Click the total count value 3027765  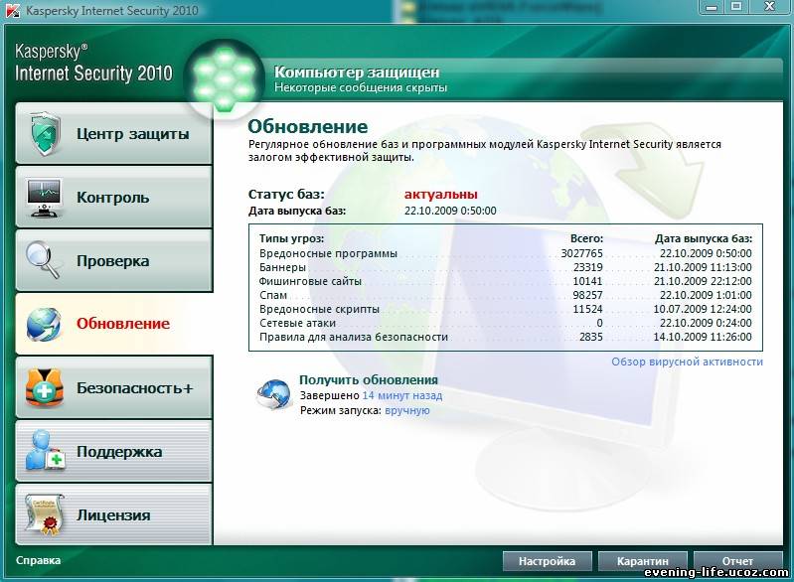tap(581, 253)
